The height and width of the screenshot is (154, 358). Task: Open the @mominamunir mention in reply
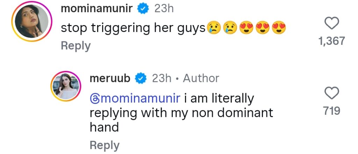coord(135,99)
